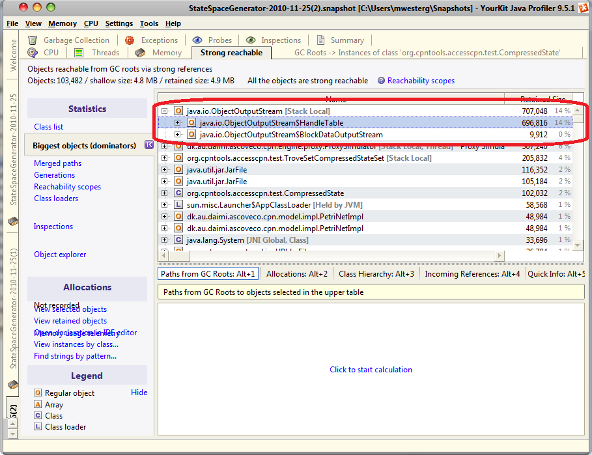
Task: Click the CPU clock icon
Action: [33, 53]
